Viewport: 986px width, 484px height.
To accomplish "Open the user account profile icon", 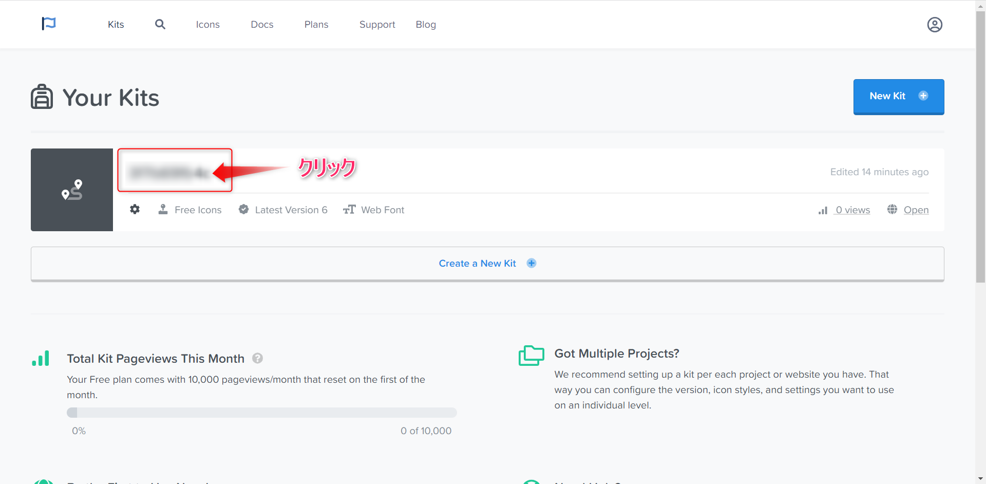I will tap(934, 25).
